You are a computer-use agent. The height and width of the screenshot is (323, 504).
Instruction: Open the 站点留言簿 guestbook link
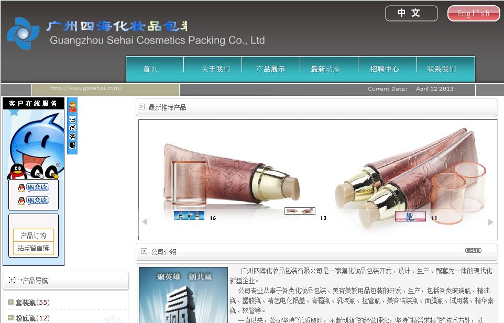click(x=33, y=249)
